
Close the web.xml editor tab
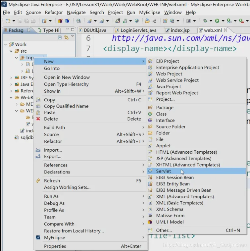225,30
